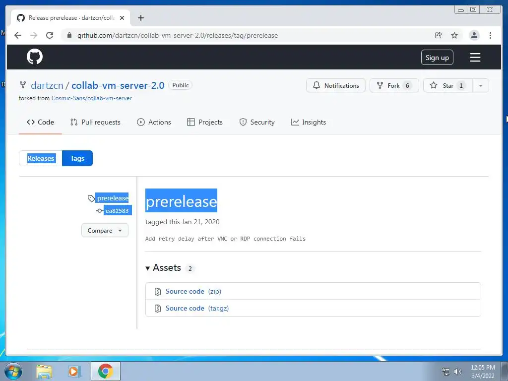The image size is (508, 381).
Task: Open the network tray icon
Action: [446, 372]
